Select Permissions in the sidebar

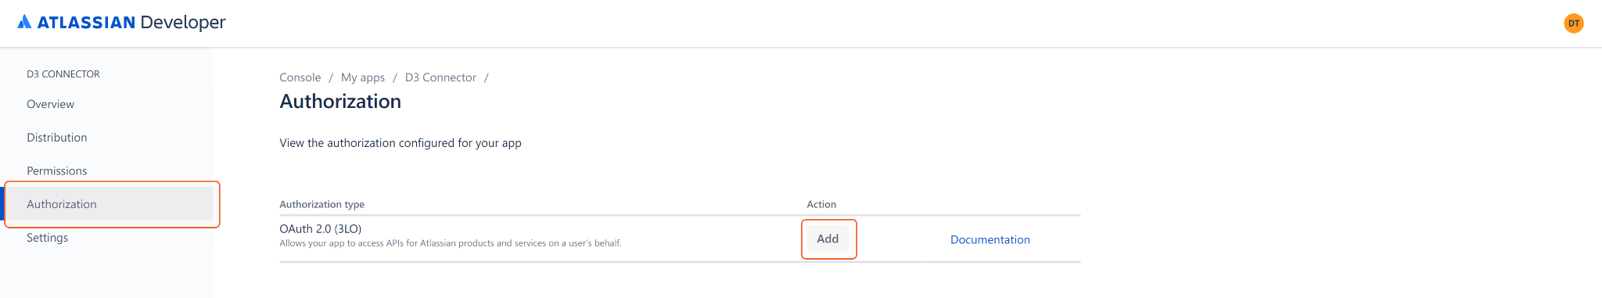click(57, 171)
